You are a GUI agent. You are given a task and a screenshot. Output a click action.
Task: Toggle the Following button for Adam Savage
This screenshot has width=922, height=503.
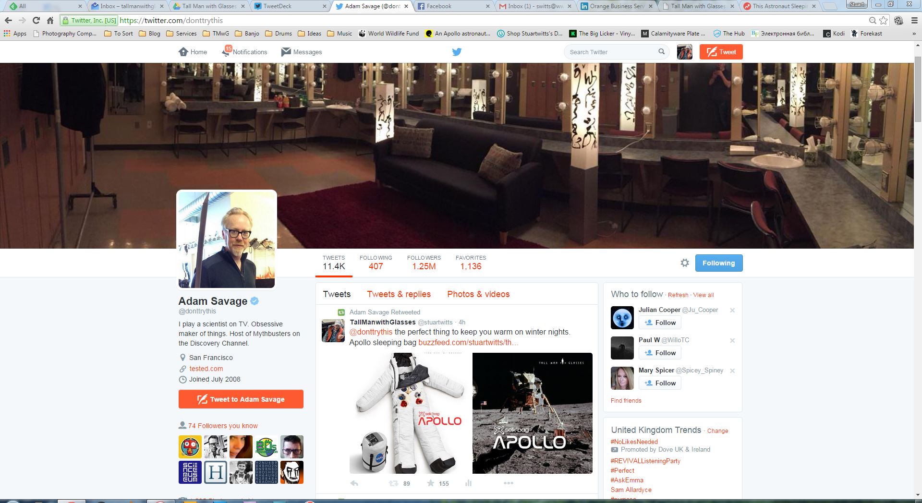point(718,263)
